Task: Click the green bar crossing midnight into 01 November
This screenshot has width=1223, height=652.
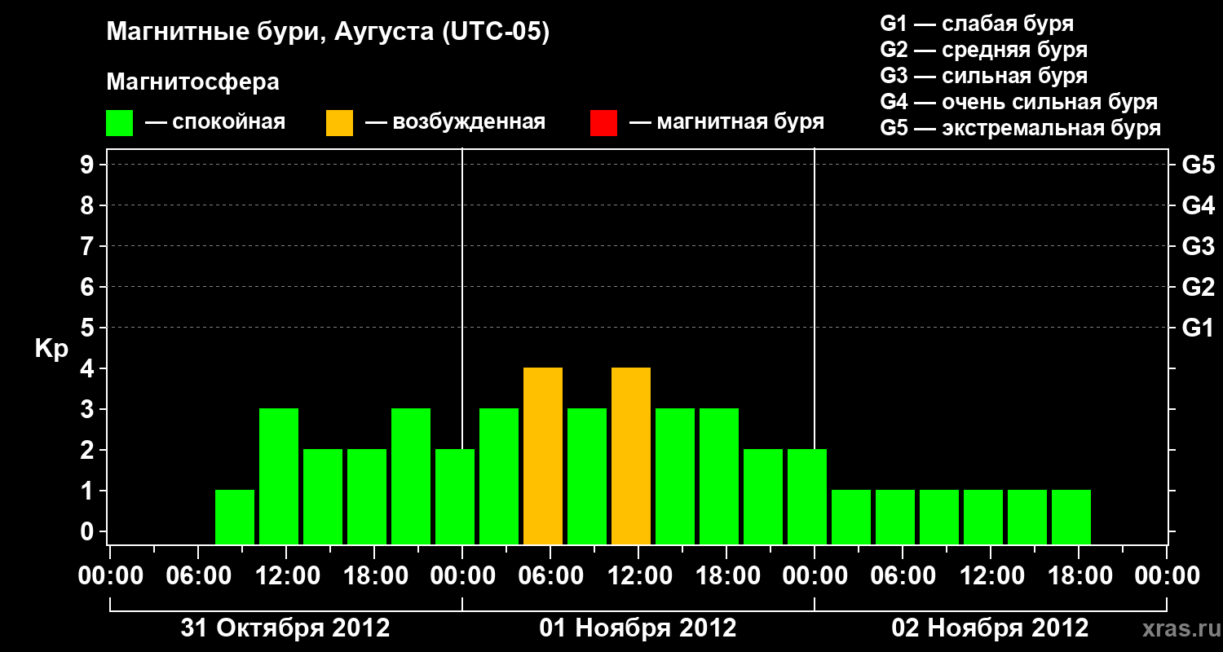Action: tap(455, 496)
